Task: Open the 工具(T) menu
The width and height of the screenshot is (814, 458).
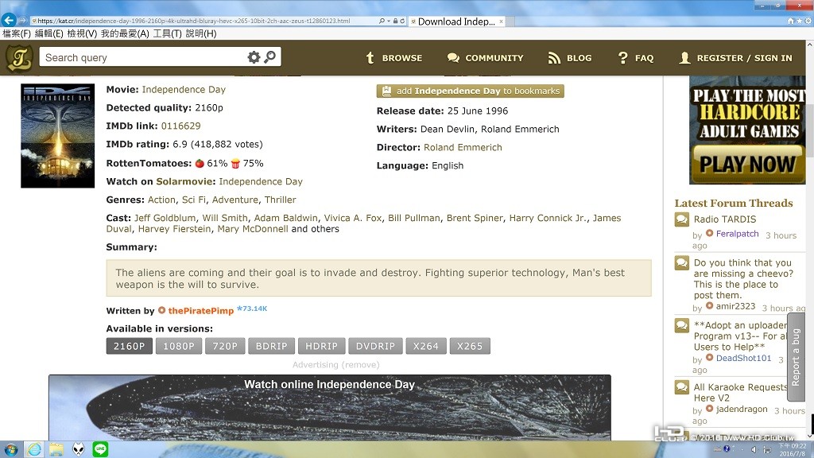Action: click(x=167, y=33)
